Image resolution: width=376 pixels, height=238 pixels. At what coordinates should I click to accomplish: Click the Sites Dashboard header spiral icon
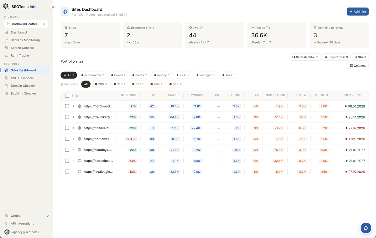(65, 12)
